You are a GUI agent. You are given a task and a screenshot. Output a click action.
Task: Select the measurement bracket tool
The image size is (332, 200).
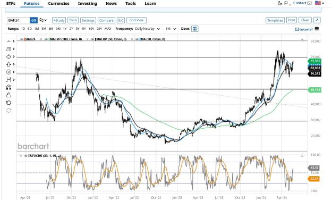point(8,80)
